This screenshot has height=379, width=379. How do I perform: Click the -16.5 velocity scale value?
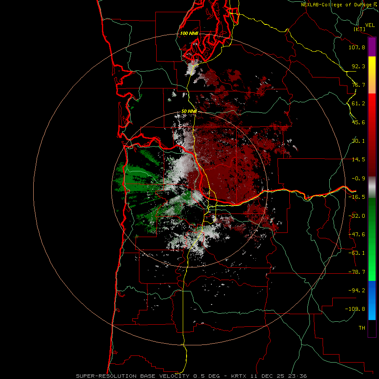click(x=357, y=197)
